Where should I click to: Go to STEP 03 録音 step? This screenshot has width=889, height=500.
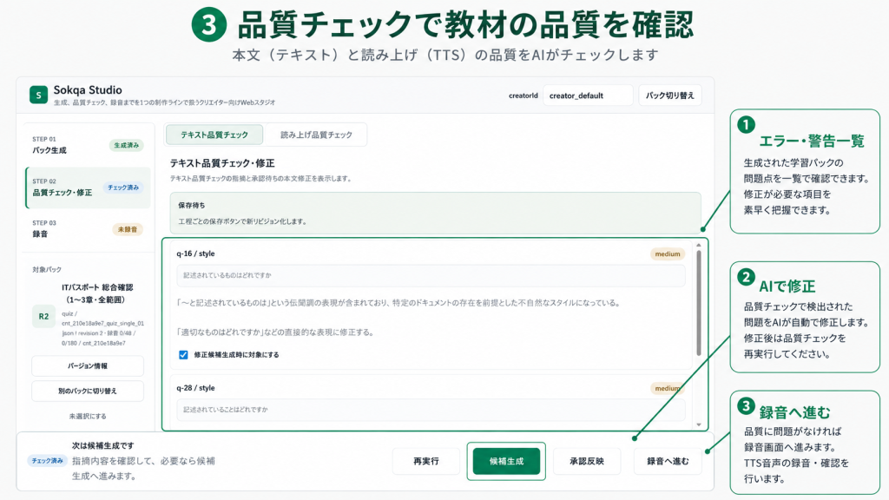click(88, 229)
